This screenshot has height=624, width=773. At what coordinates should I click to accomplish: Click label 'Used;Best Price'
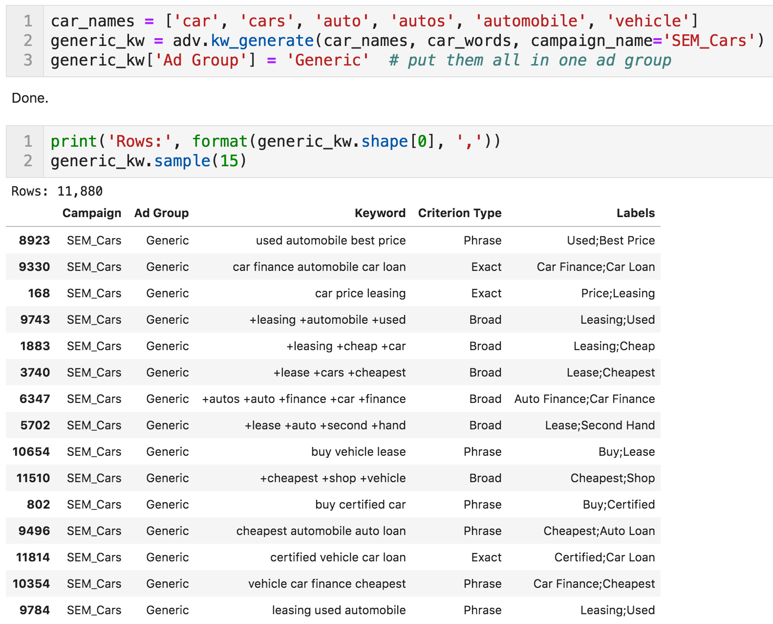pos(611,241)
